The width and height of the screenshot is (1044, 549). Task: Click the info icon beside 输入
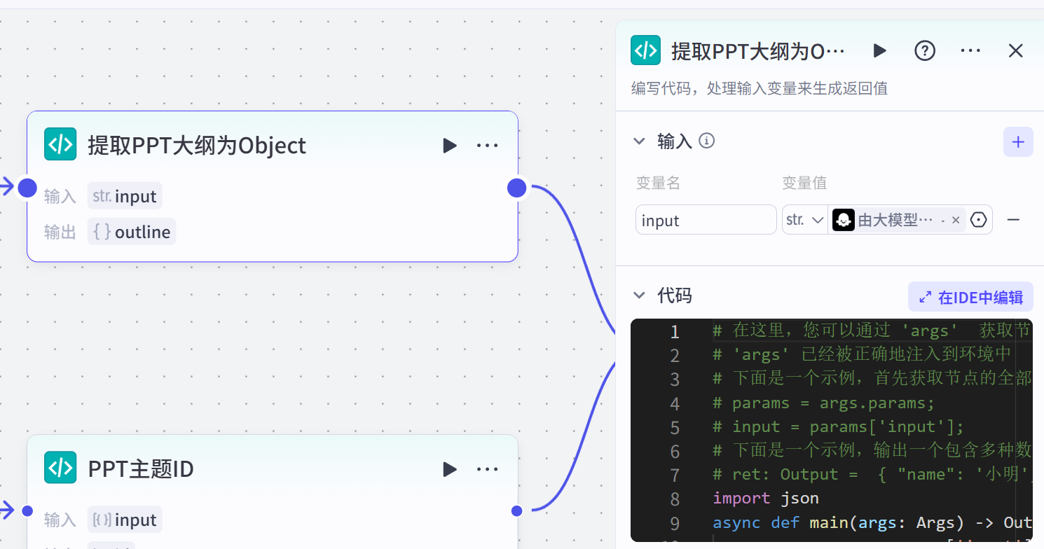707,141
